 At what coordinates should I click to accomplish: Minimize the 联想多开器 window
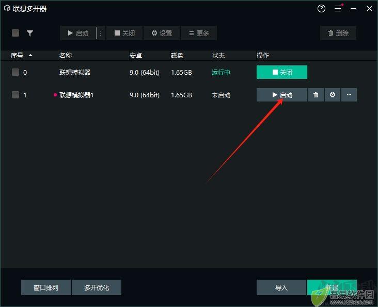(x=353, y=9)
